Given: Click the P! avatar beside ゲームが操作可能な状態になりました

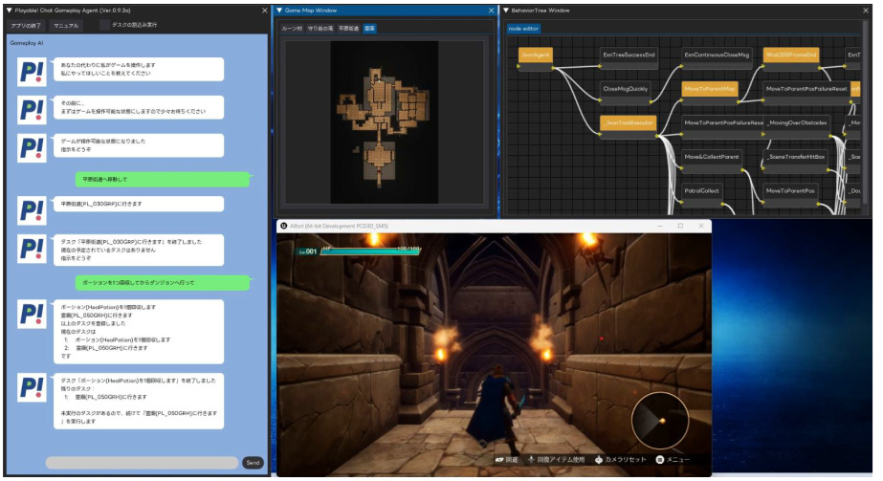Looking at the screenshot, I should click(x=32, y=147).
